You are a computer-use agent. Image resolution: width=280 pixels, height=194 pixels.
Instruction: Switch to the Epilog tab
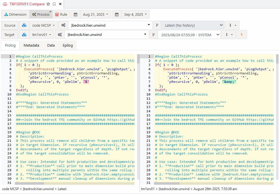coord(68,45)
